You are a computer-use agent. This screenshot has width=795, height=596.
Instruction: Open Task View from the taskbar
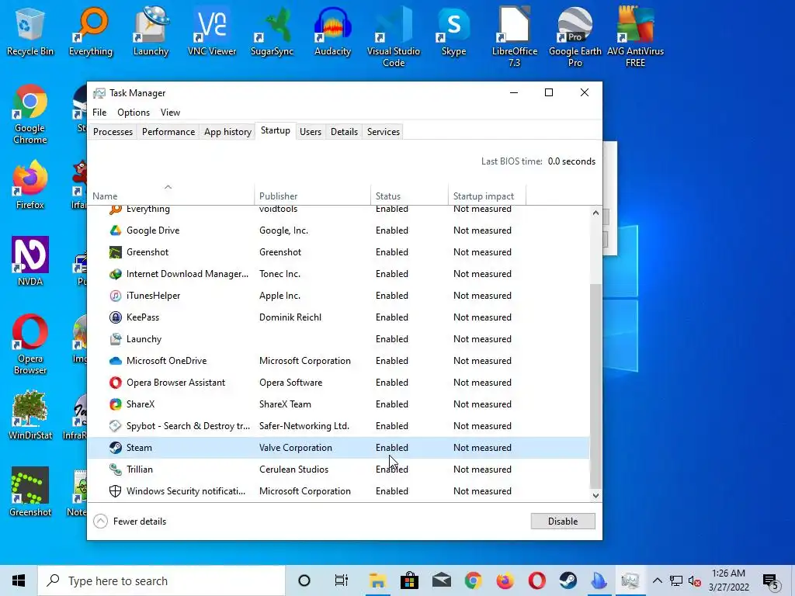(342, 580)
